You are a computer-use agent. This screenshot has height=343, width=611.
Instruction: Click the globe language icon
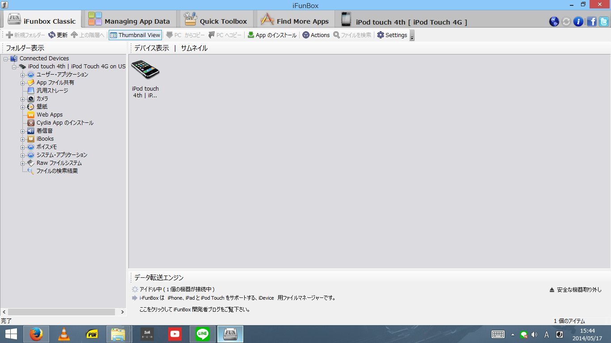tap(554, 21)
